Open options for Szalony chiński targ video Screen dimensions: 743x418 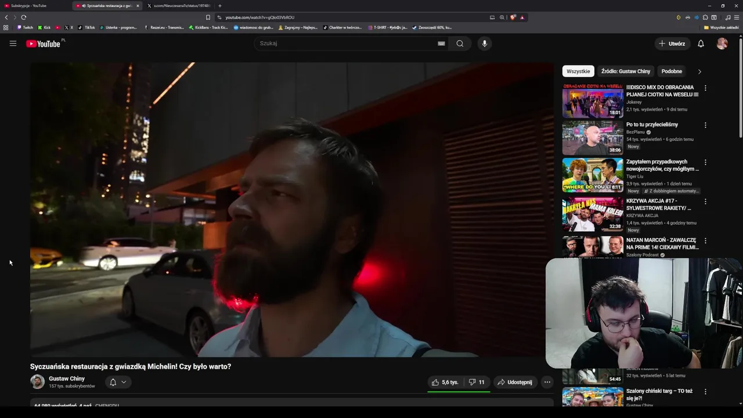705,392
